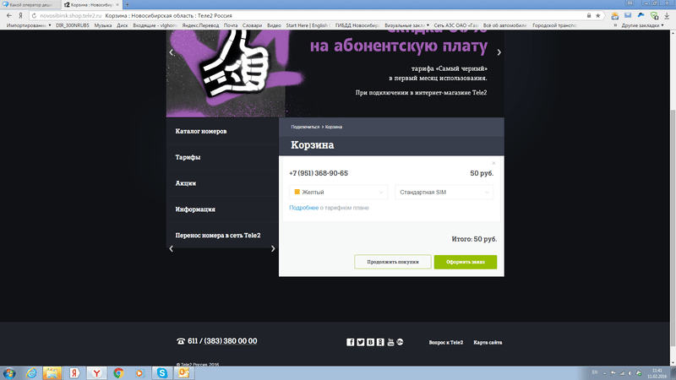Show hidden bookmarks with » chevron
The width and height of the screenshot is (676, 380).
click(x=615, y=25)
